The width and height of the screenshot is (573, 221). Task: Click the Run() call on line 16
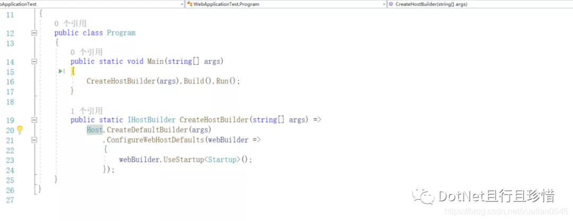[x=226, y=81]
